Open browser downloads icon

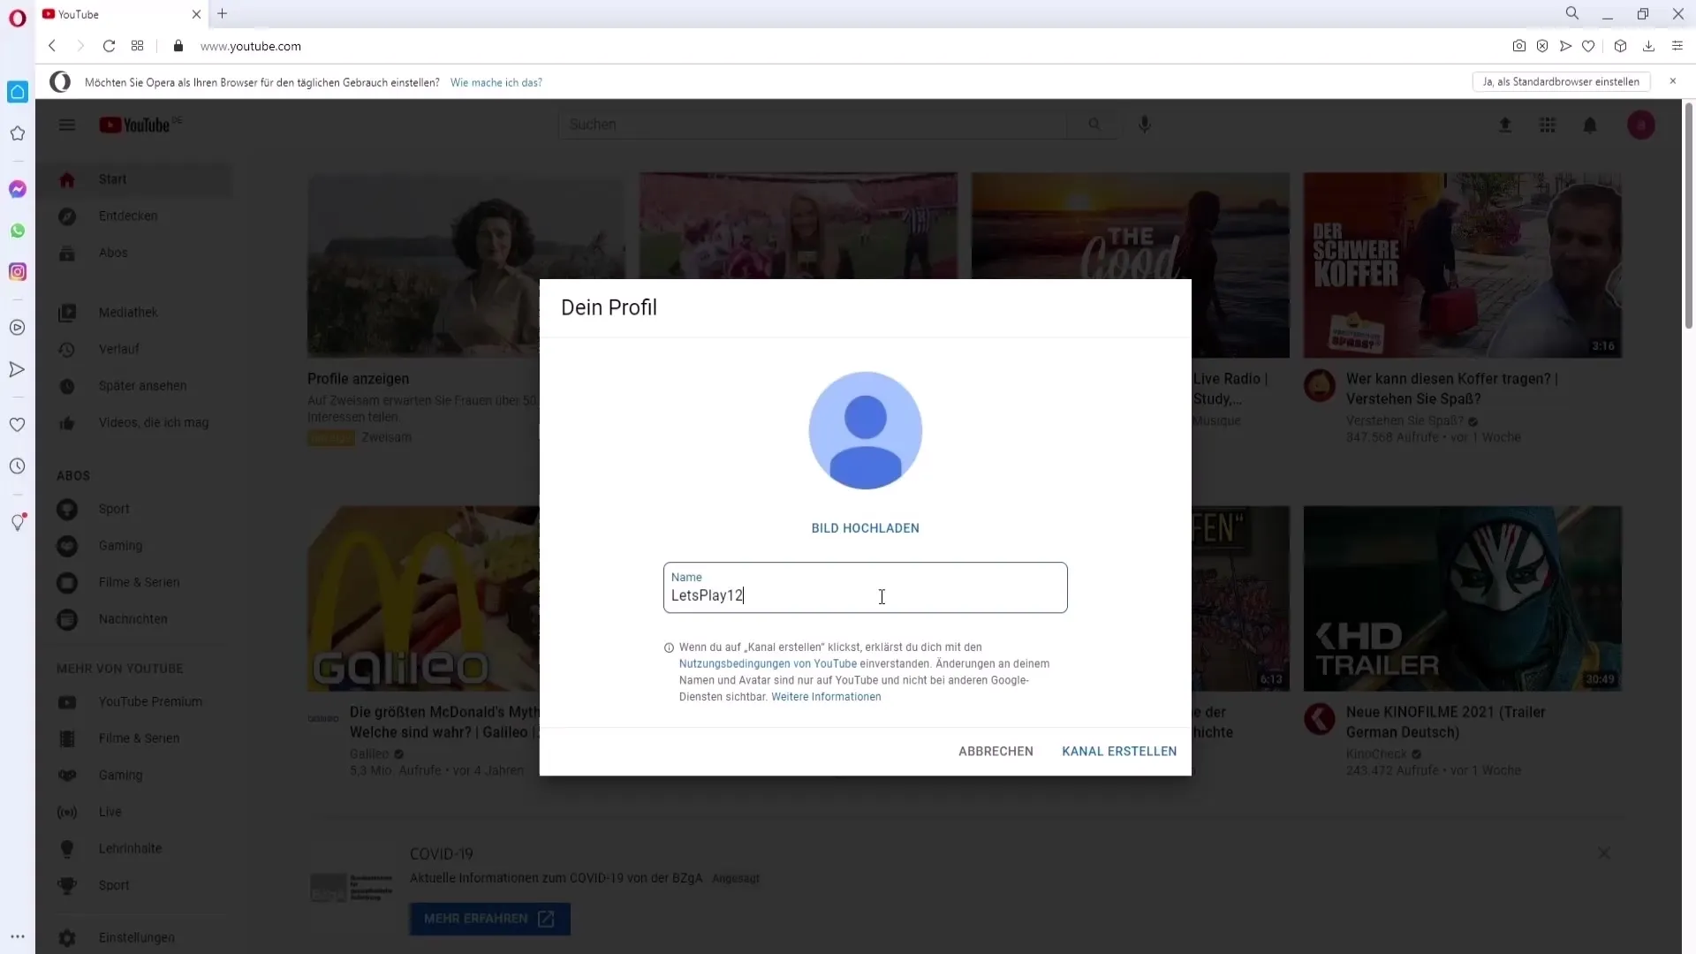[1648, 46]
